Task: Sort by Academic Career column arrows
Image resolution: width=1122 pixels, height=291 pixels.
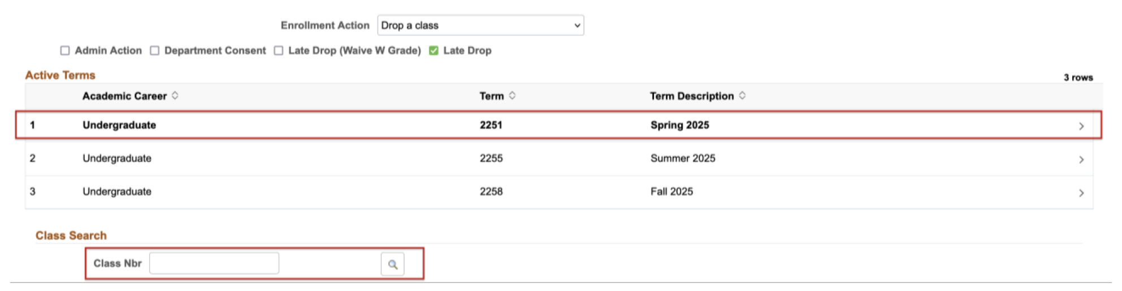Action: [x=175, y=96]
